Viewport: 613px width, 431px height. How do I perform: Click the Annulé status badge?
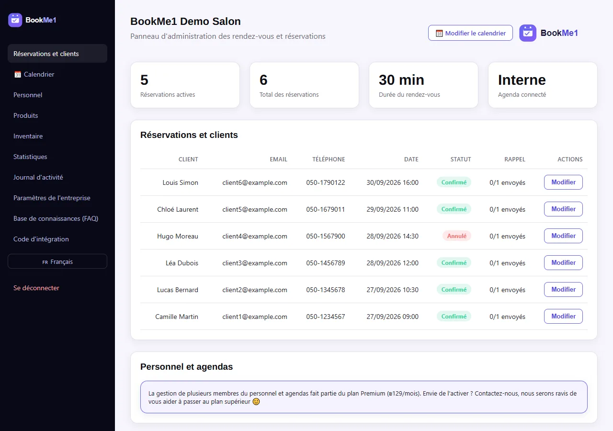[456, 236]
